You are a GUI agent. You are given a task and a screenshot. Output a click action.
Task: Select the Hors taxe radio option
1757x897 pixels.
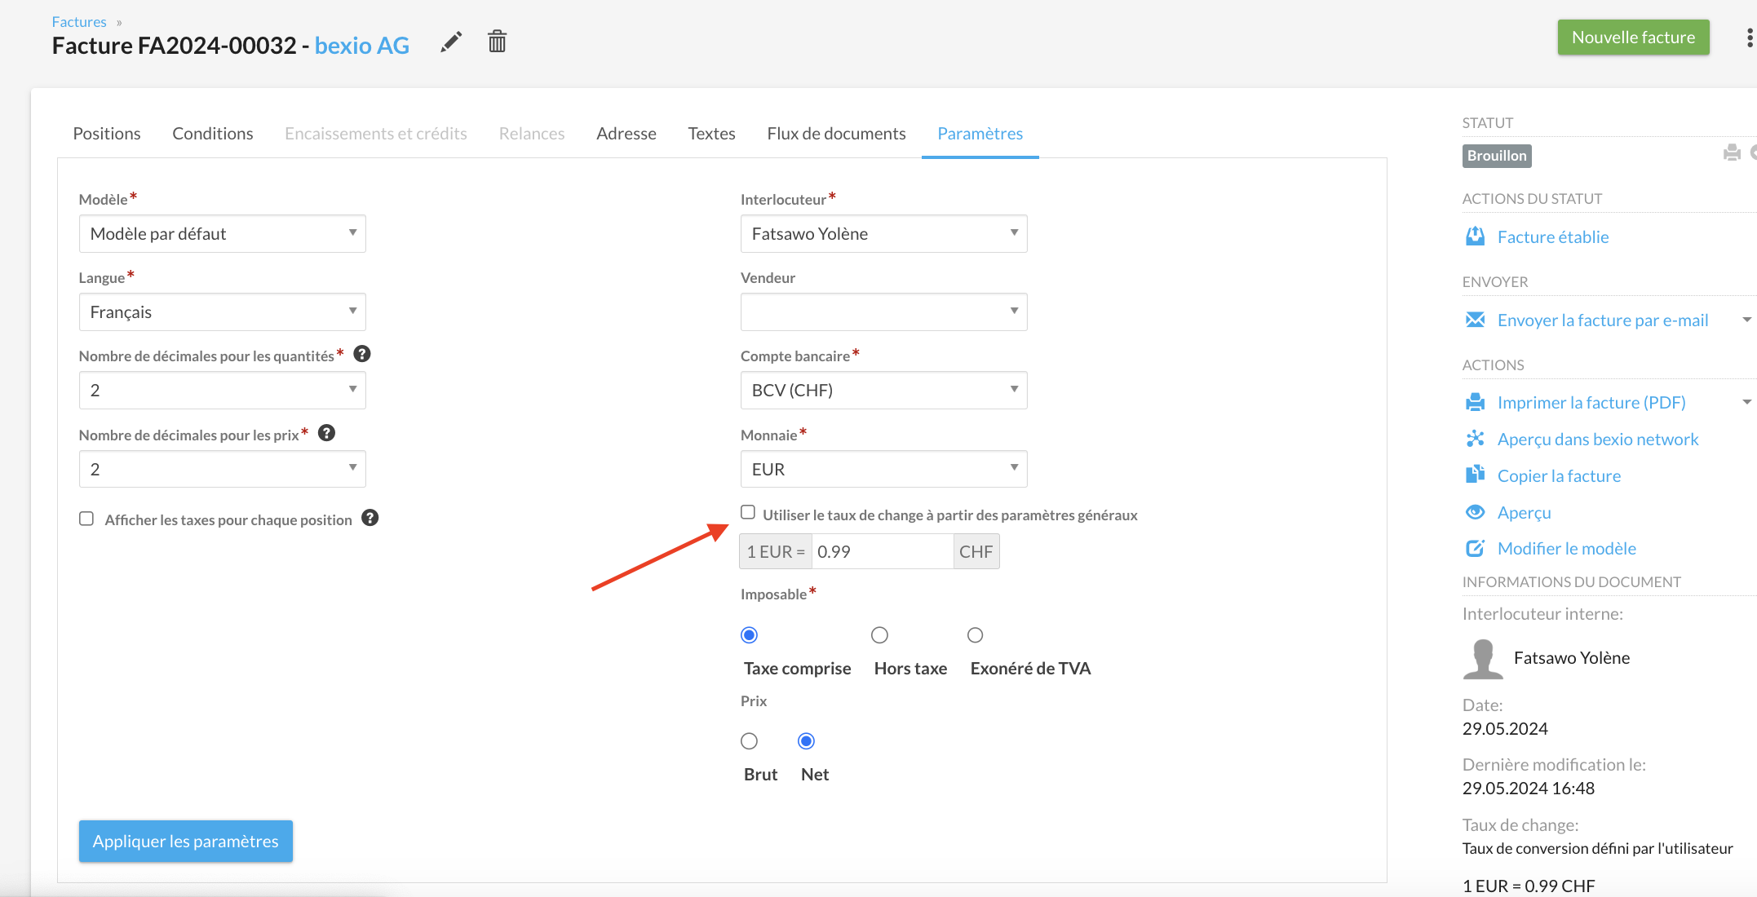coord(879,635)
